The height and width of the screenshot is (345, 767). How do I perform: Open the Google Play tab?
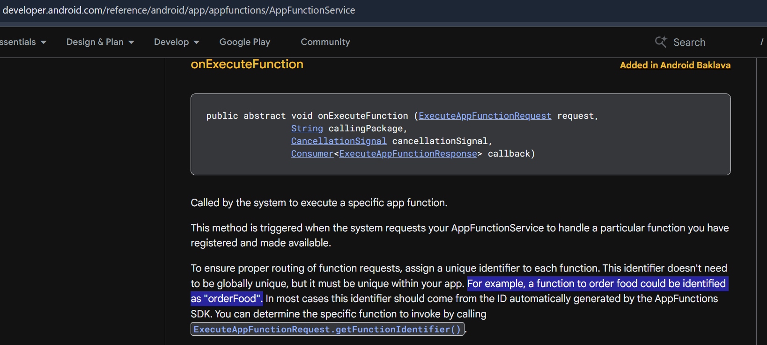click(x=244, y=42)
